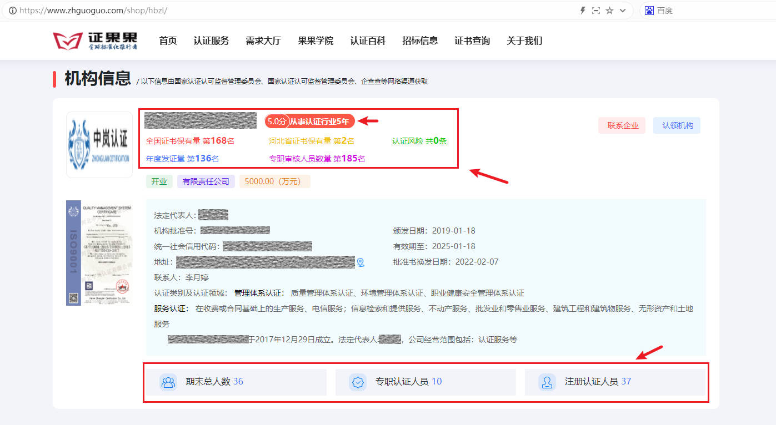Click the site info icon in the address bar
The width and height of the screenshot is (776, 425).
click(x=12, y=10)
